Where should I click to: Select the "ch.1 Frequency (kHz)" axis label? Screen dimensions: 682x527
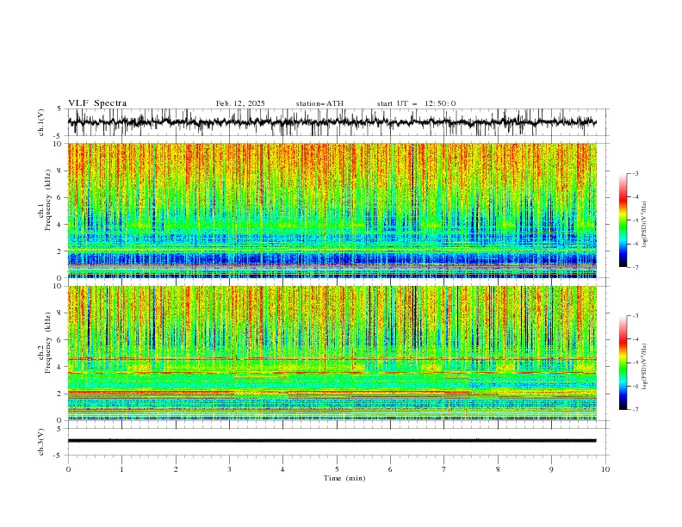coord(45,198)
